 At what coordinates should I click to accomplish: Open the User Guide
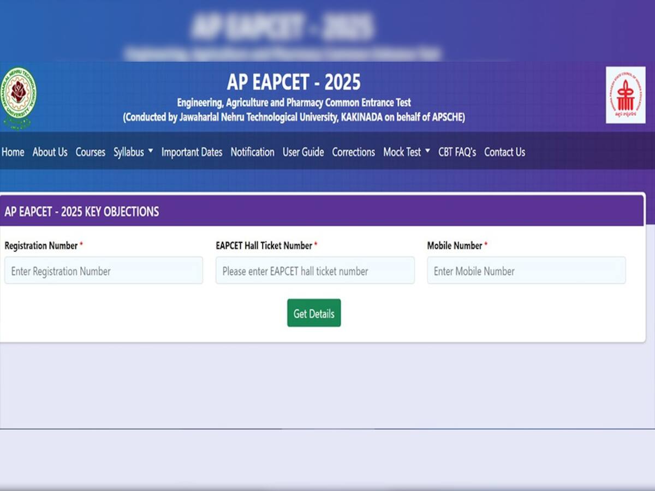303,152
